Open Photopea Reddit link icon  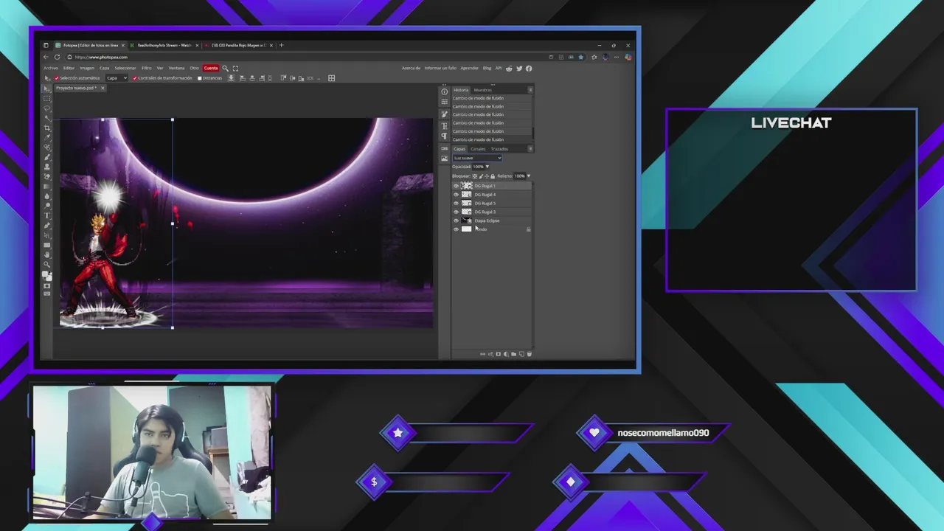[509, 68]
